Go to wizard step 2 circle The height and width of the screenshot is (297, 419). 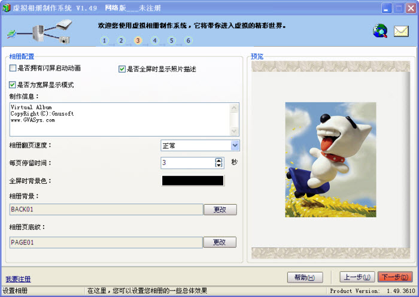tap(121, 41)
